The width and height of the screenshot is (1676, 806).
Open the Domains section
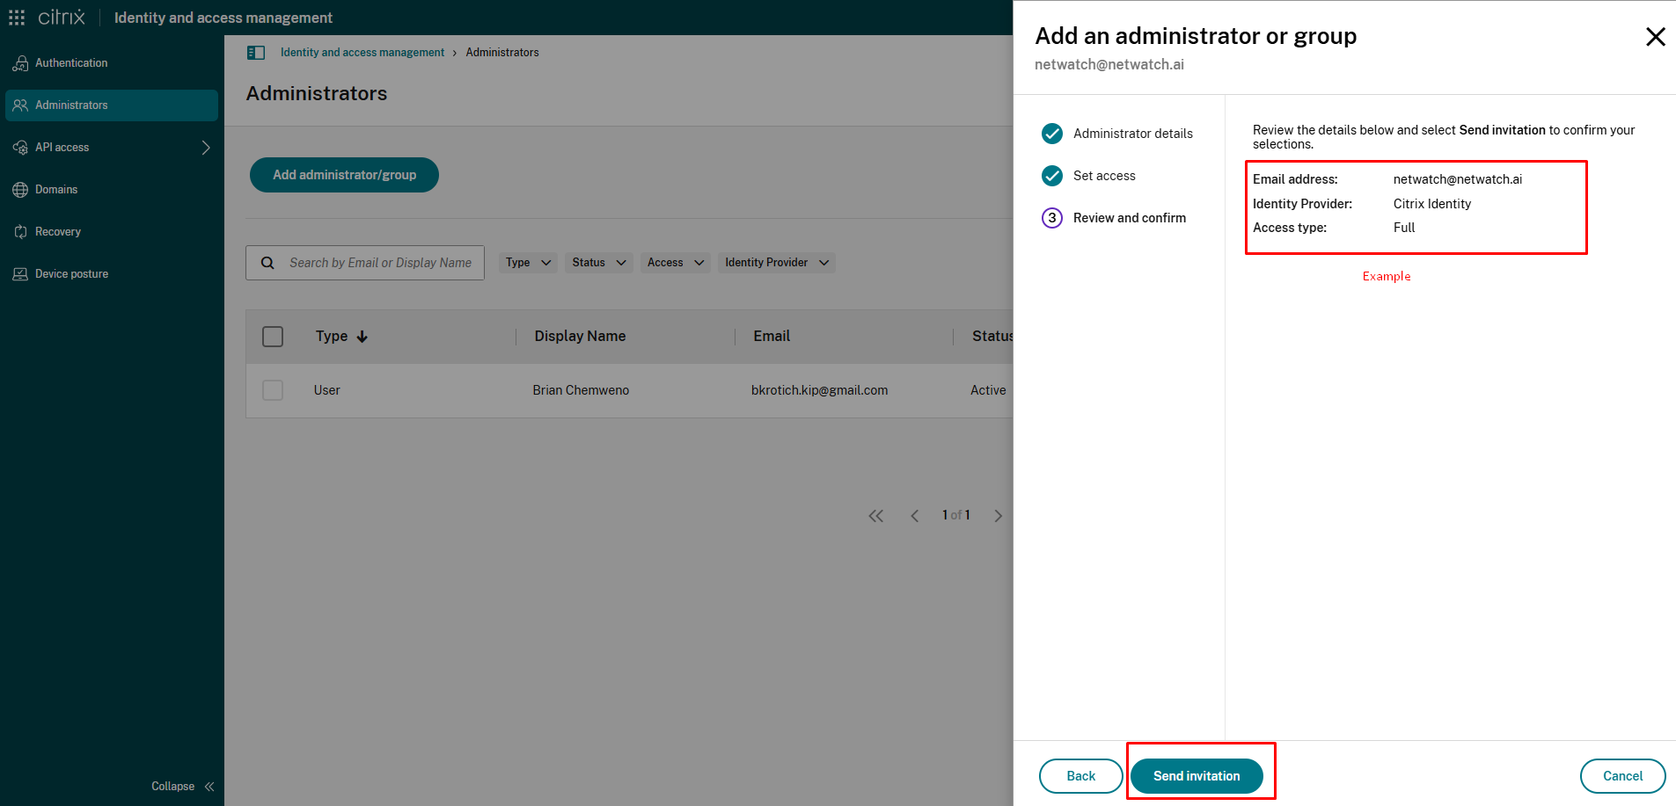pyautogui.click(x=55, y=189)
